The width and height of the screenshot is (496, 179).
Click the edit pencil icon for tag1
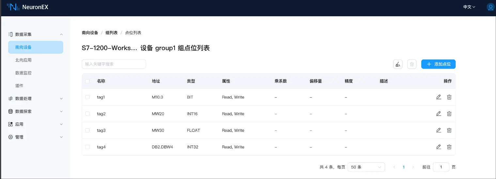[439, 97]
